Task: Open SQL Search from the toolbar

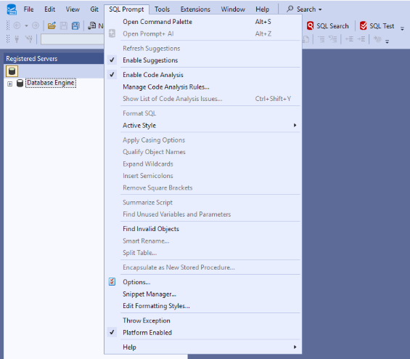Action: click(328, 26)
